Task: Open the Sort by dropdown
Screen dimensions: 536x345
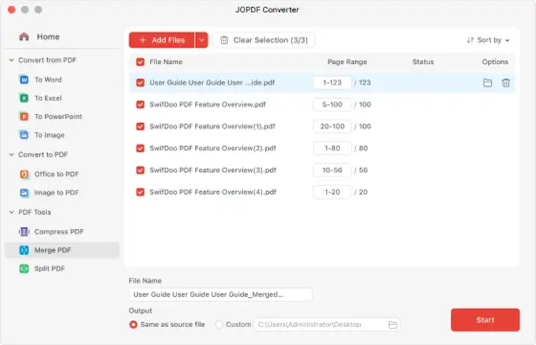Action: tap(488, 40)
